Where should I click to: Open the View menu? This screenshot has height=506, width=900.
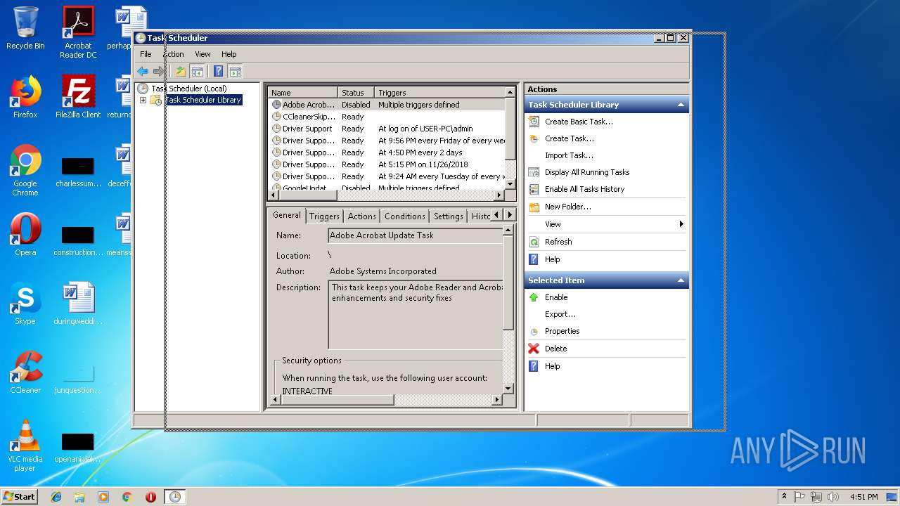click(x=202, y=54)
